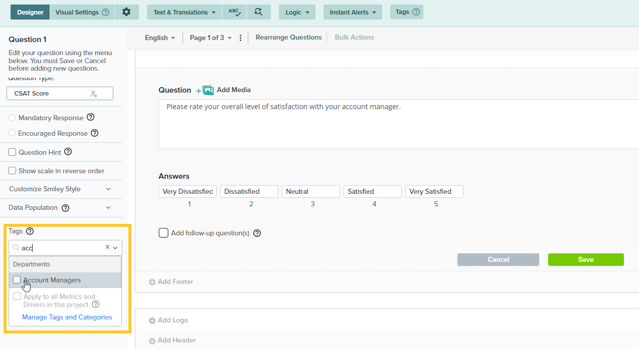
Task: Open Manage Tags and Categories link
Action: [67, 317]
